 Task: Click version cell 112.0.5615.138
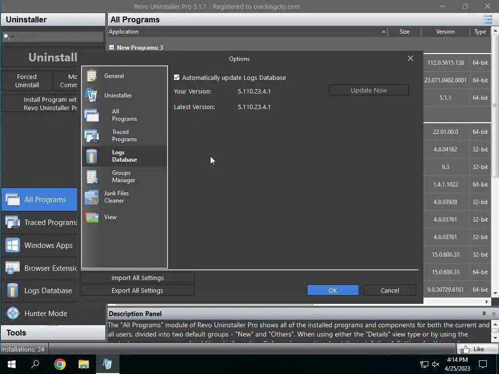click(x=445, y=63)
